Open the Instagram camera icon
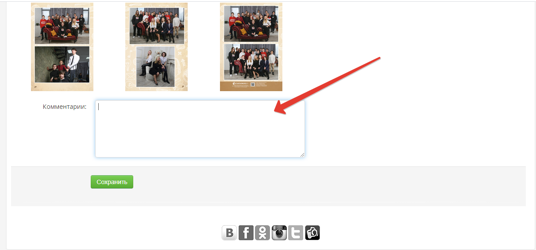Screen dimensions: 536x250 [x=279, y=233]
